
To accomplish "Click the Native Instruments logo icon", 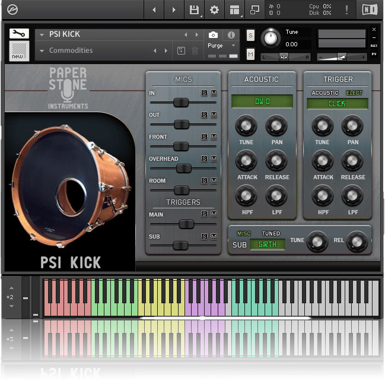I will click(x=369, y=9).
